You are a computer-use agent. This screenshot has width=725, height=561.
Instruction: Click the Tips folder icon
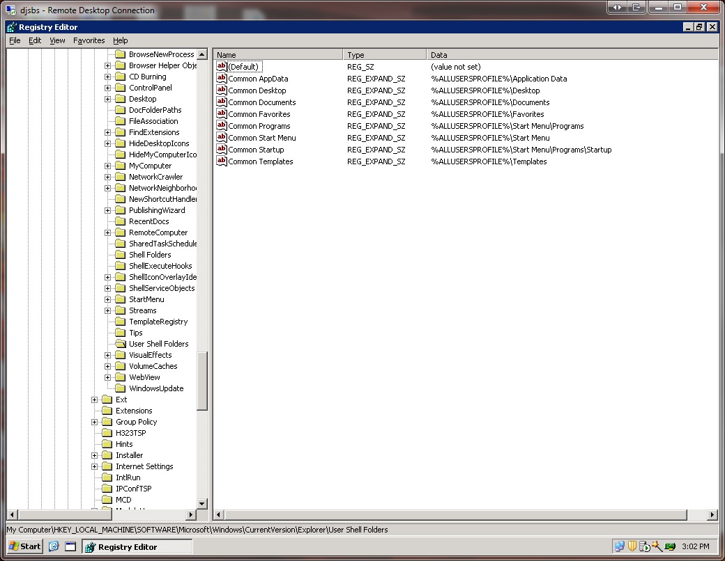pos(120,333)
